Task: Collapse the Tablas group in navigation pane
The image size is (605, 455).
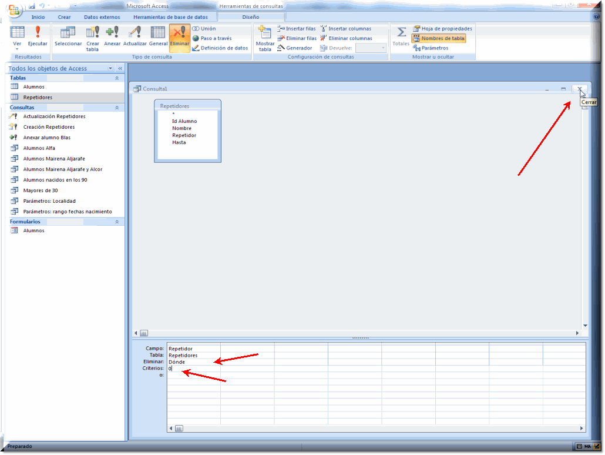Action: click(116, 78)
